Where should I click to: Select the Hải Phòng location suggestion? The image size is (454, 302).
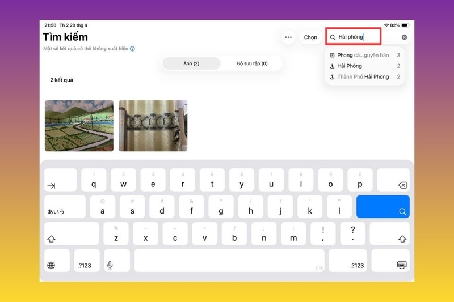coord(365,66)
